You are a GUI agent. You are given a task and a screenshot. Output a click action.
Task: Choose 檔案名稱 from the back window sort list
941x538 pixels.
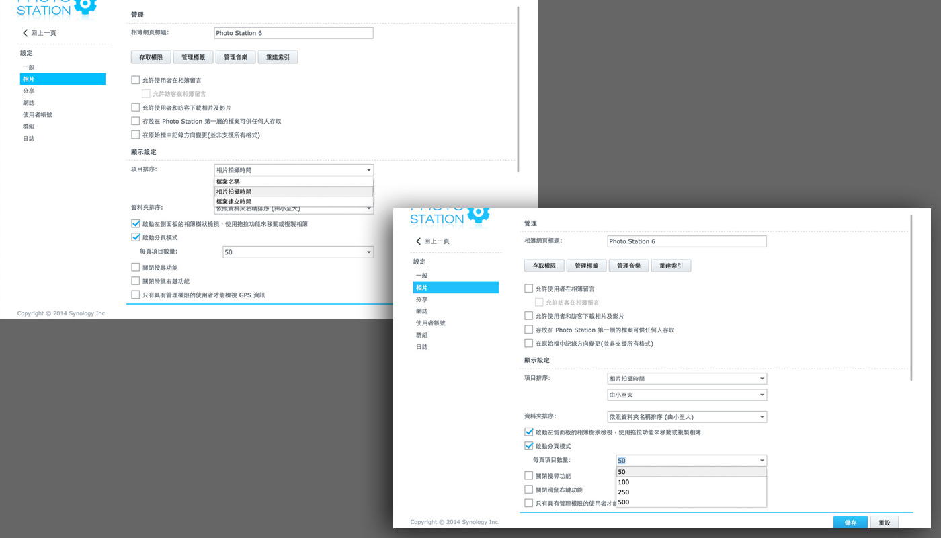(x=294, y=182)
